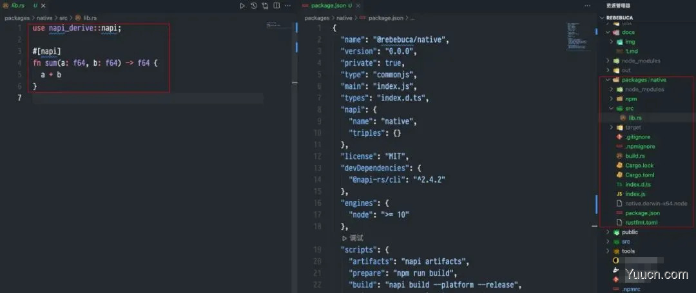Open the index.d.ts file
The image size is (696, 293).
(x=638, y=184)
